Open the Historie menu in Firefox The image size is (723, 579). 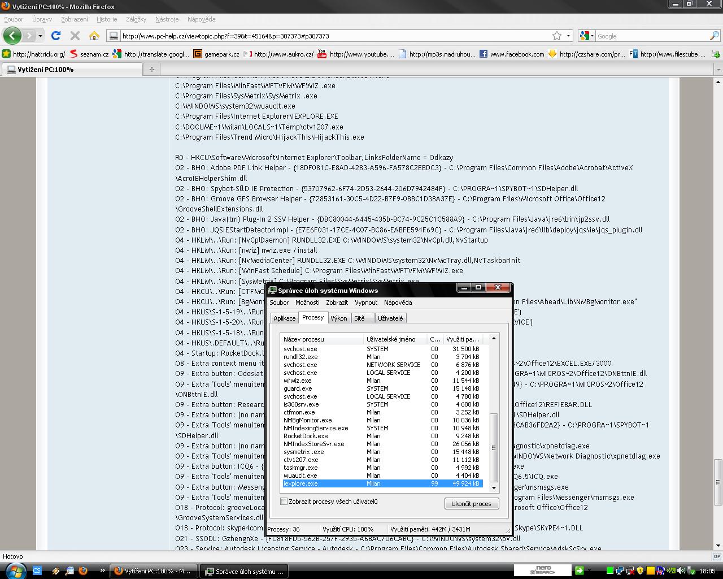pyautogui.click(x=107, y=19)
